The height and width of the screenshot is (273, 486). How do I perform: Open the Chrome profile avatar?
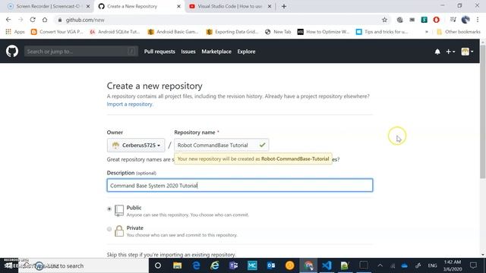pyautogui.click(x=465, y=20)
